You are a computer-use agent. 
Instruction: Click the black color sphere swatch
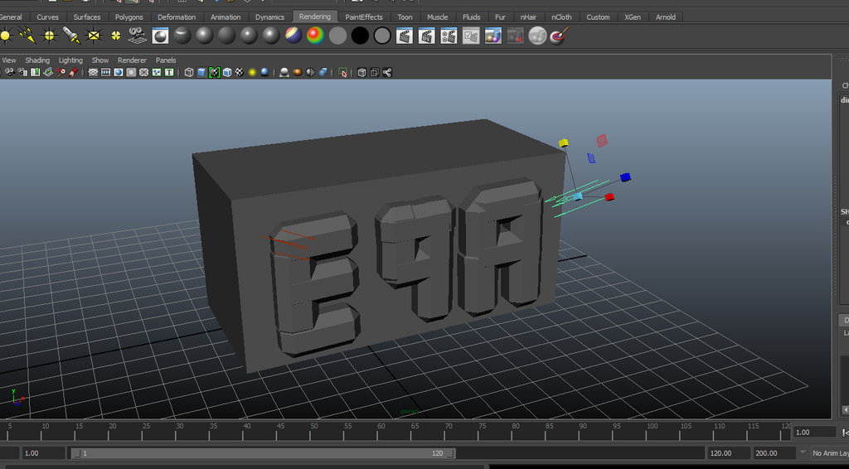(360, 36)
